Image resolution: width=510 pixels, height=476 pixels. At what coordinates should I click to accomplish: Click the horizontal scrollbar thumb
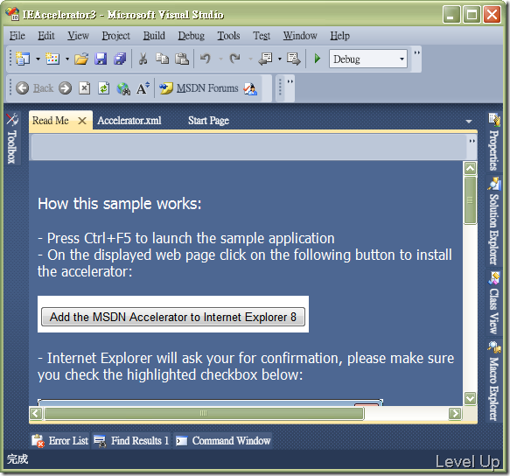(204, 414)
